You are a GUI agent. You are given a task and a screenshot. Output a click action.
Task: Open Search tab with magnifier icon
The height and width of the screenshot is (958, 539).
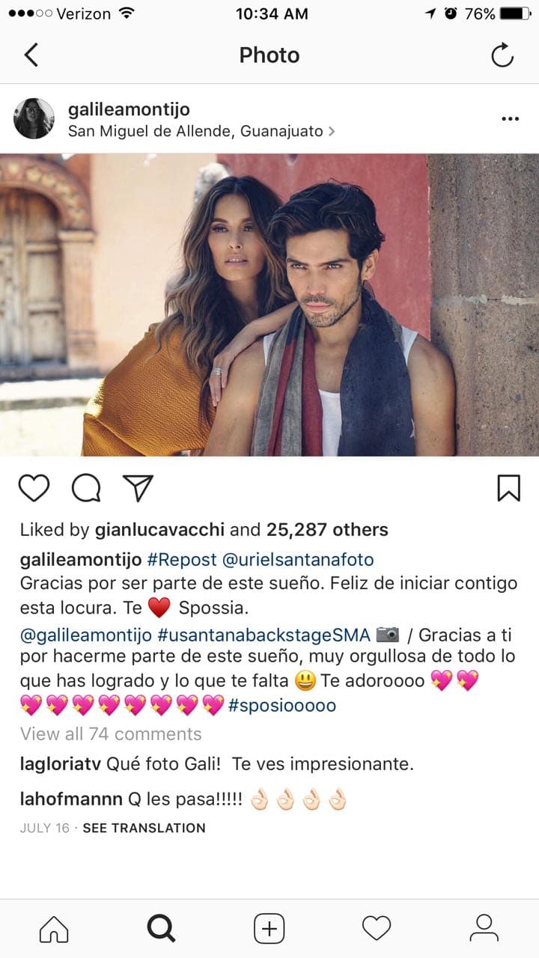coord(161,929)
